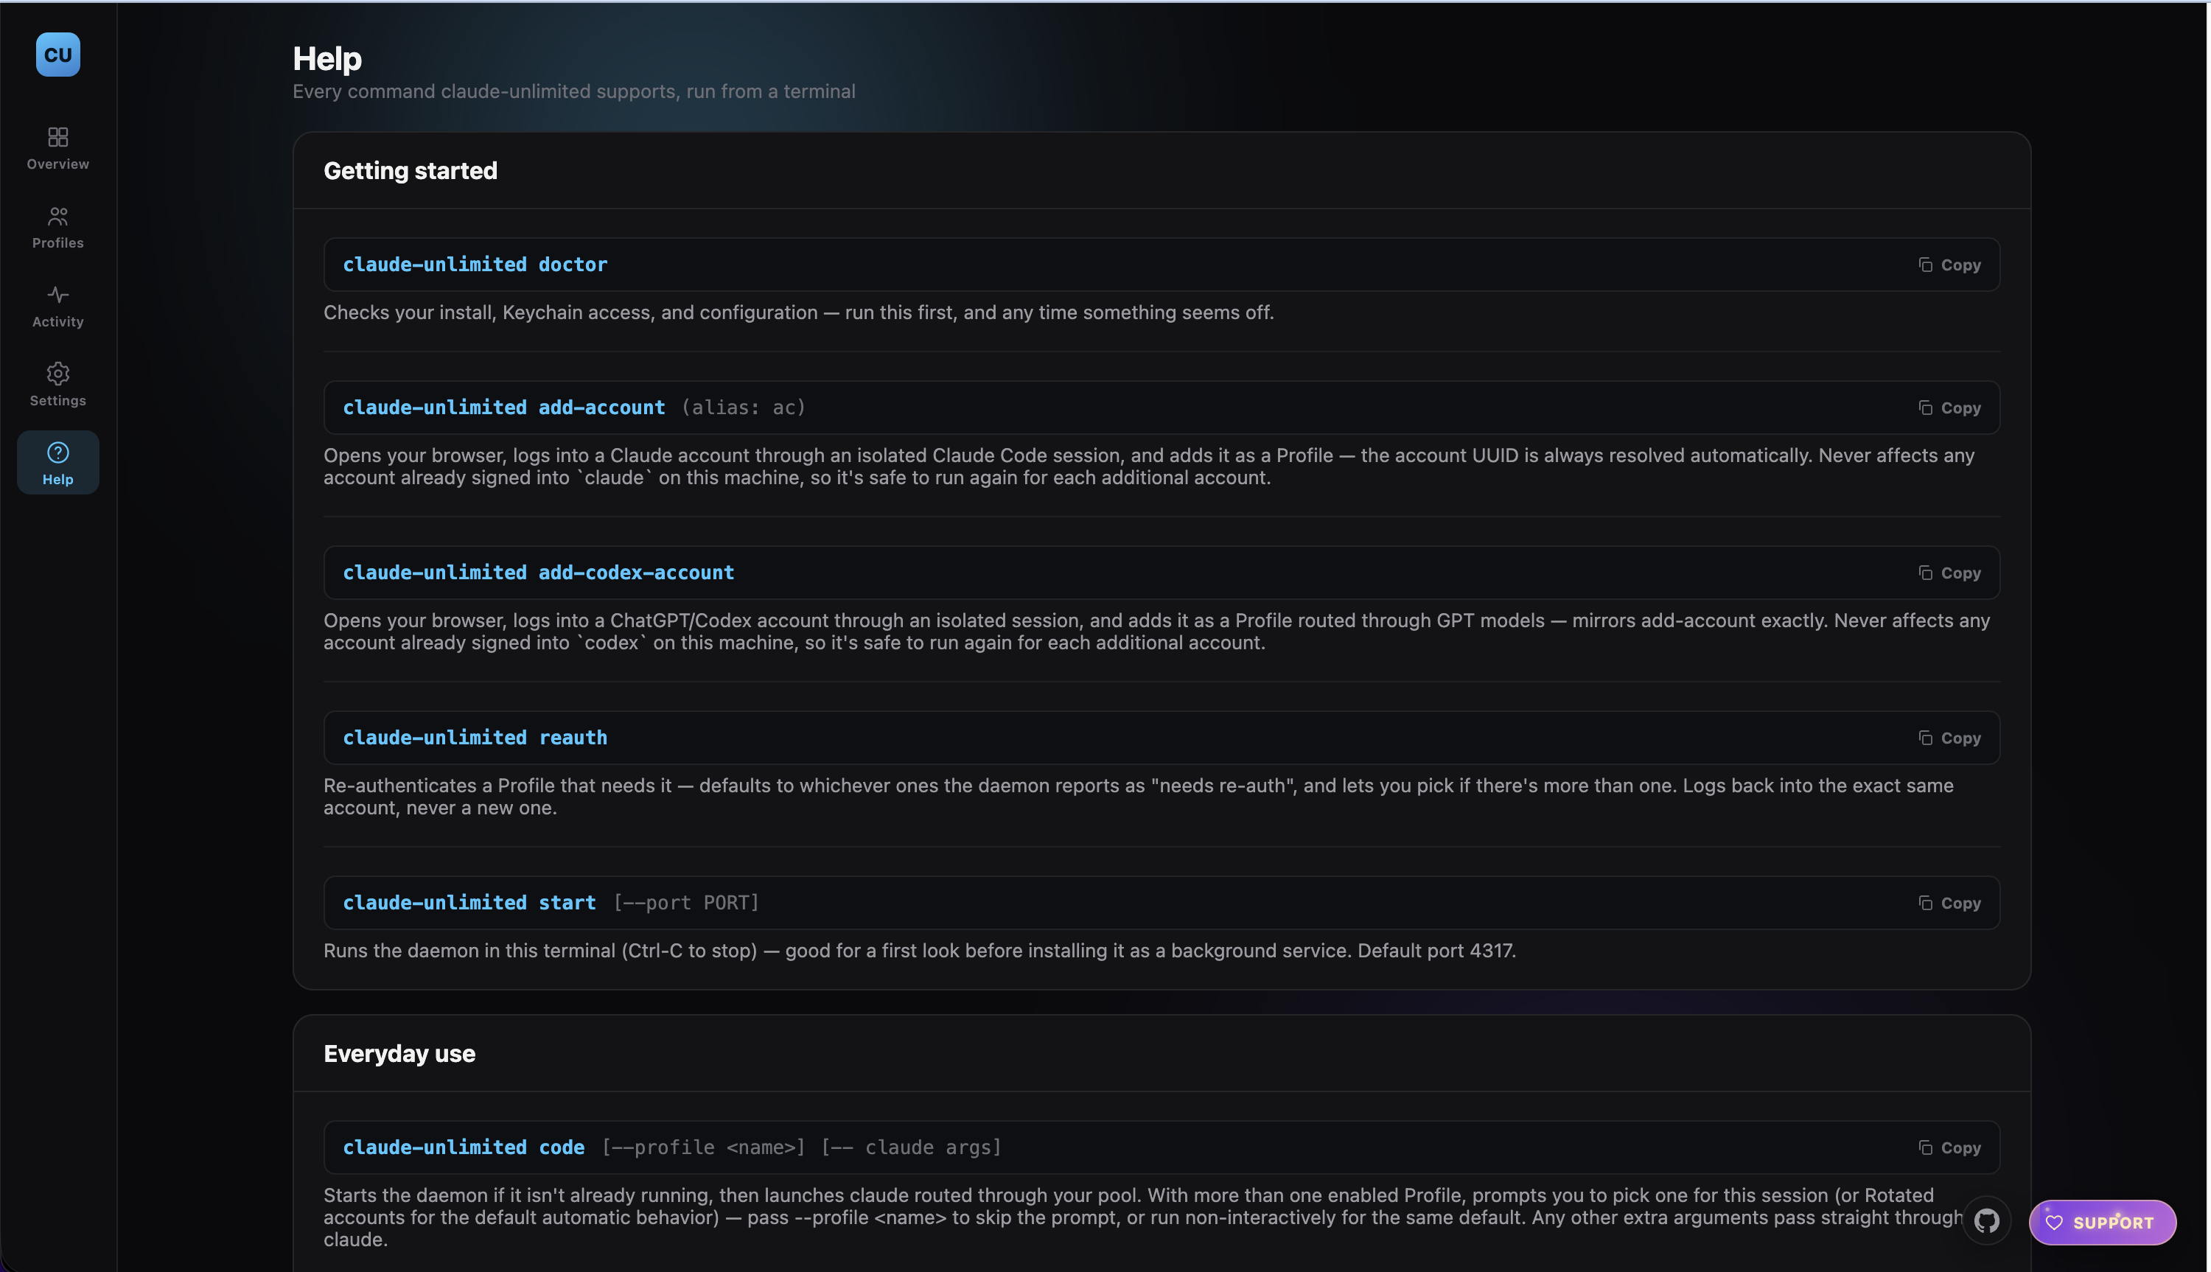This screenshot has width=2211, height=1272.
Task: Copy the claude-unlimited reauth command
Action: click(x=1949, y=738)
